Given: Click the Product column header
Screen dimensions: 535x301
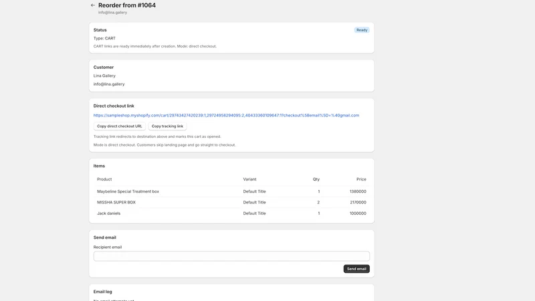Looking at the screenshot, I should click(104, 179).
